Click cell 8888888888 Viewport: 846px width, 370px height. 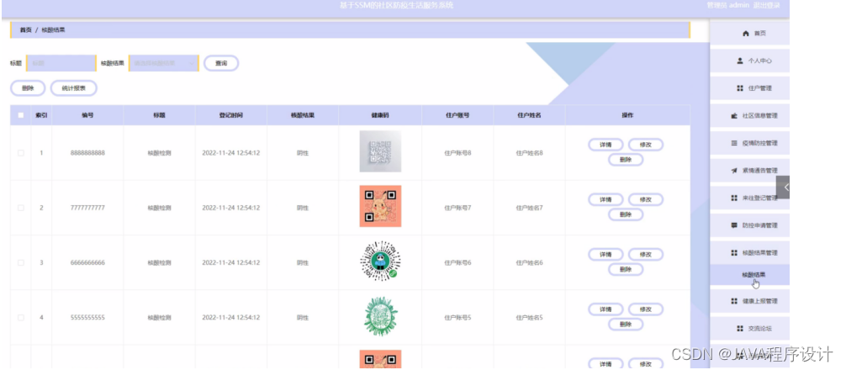[x=87, y=153]
